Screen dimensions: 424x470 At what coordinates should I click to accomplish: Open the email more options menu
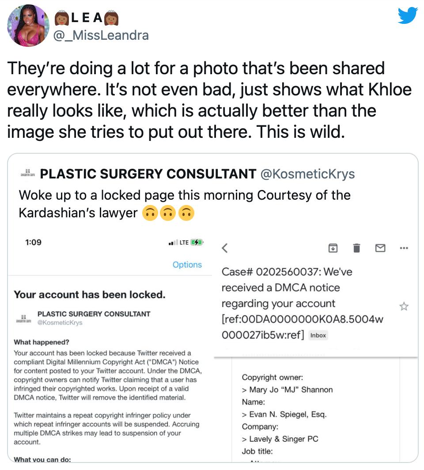pos(404,248)
